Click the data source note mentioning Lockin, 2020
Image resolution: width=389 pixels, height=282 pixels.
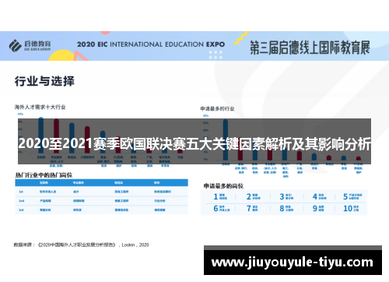[82, 245]
